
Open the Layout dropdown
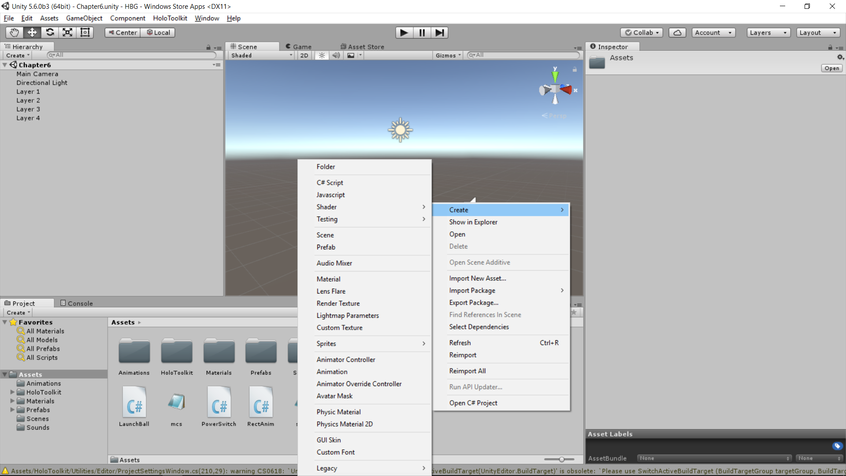tap(818, 33)
